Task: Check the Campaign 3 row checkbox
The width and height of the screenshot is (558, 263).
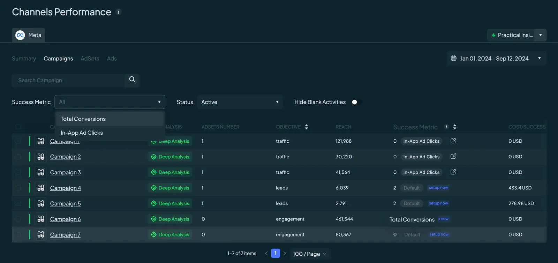Action: click(x=18, y=172)
